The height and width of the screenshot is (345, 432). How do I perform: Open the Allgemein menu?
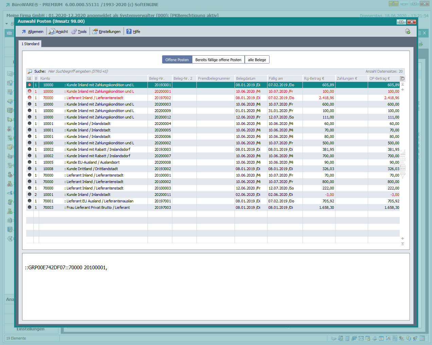[x=33, y=32]
